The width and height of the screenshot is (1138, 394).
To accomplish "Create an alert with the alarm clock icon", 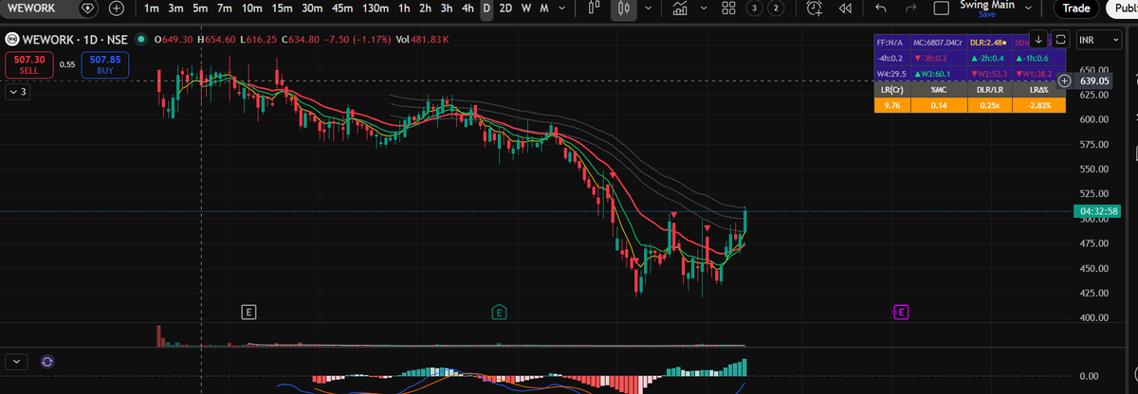I will coord(815,9).
